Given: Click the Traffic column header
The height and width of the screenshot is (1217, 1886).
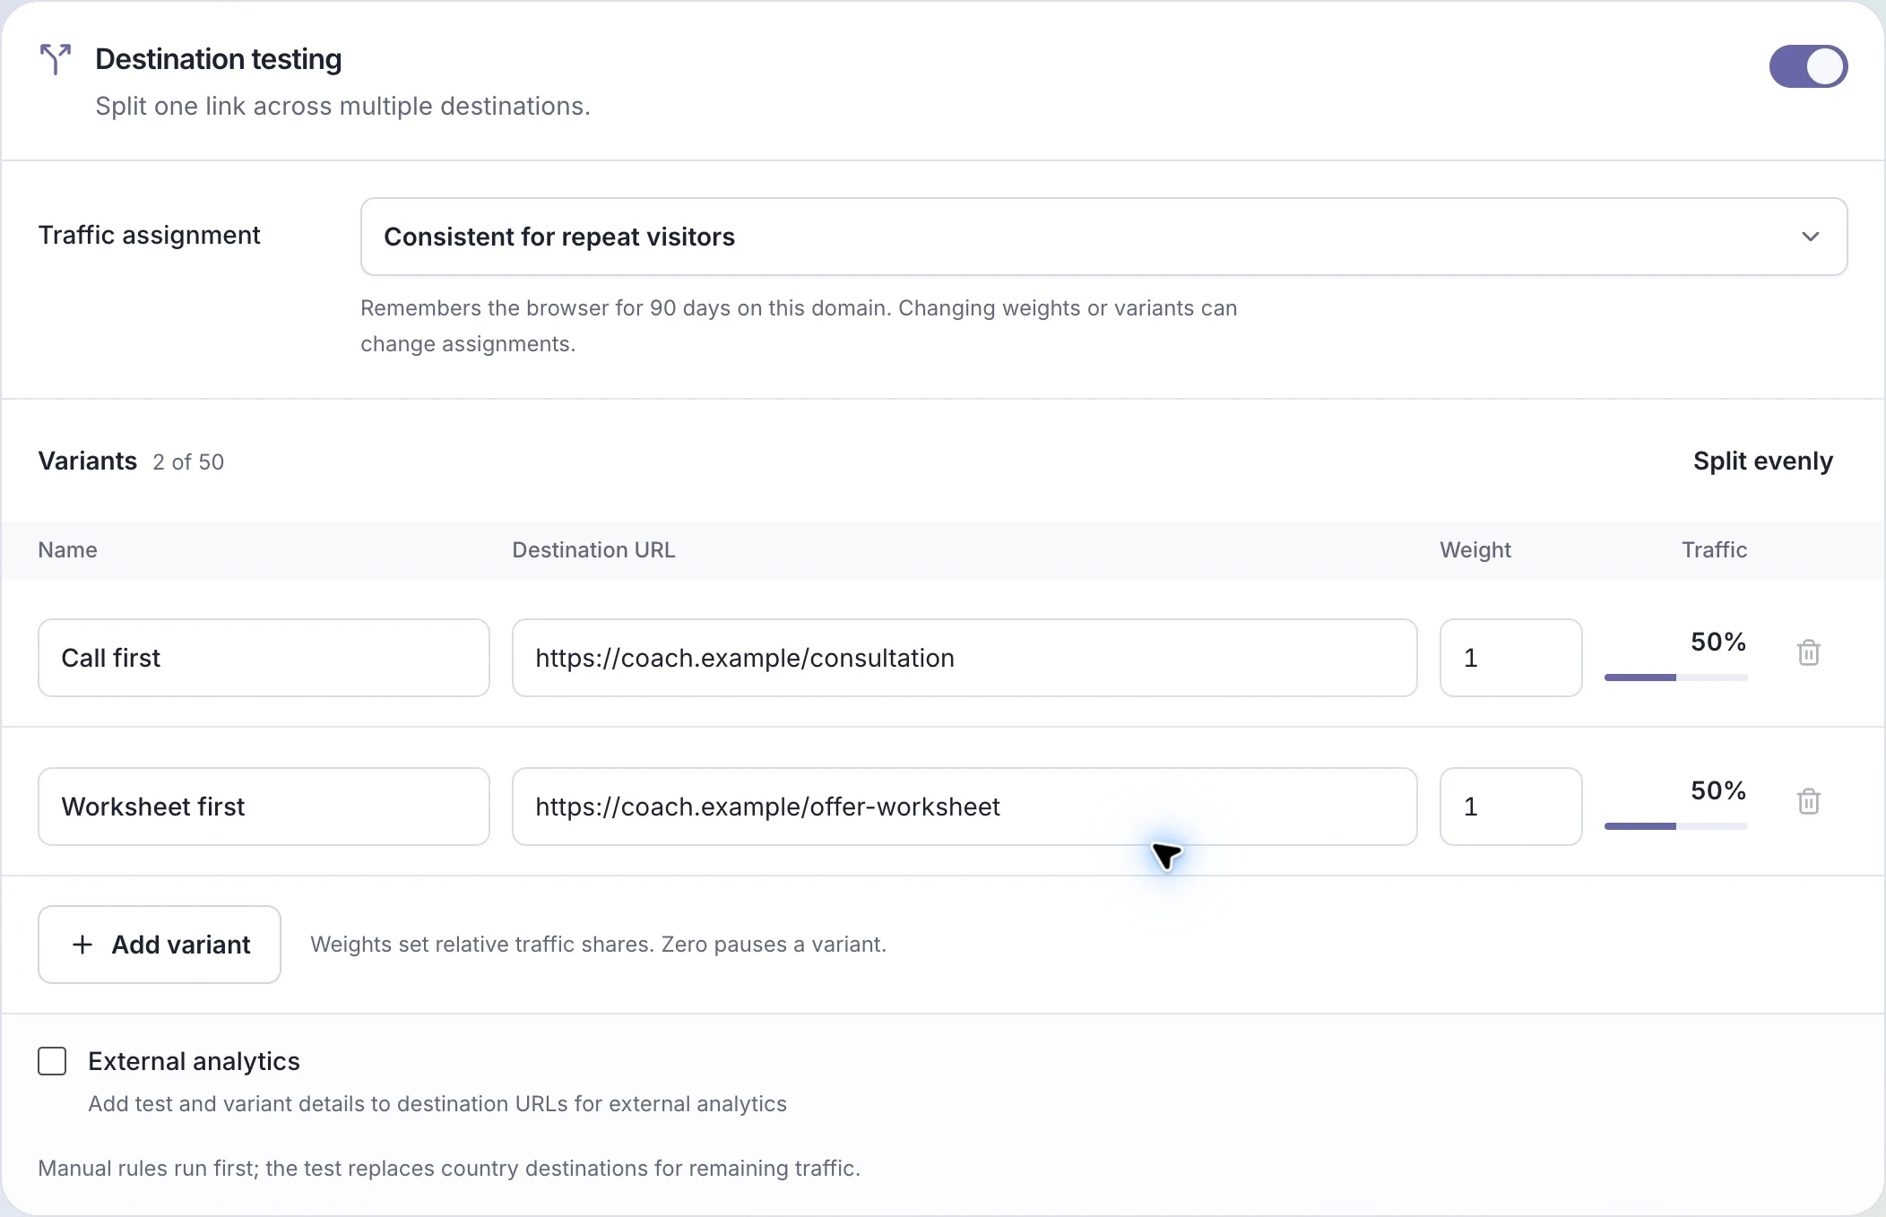Looking at the screenshot, I should click(1714, 550).
